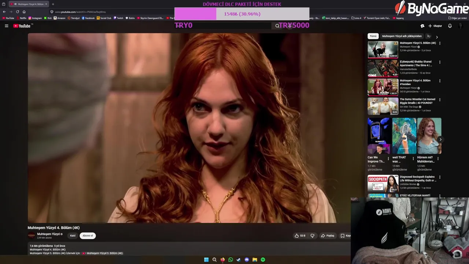
Task: Open WhatsApp from the taskbar
Action: pos(230,260)
